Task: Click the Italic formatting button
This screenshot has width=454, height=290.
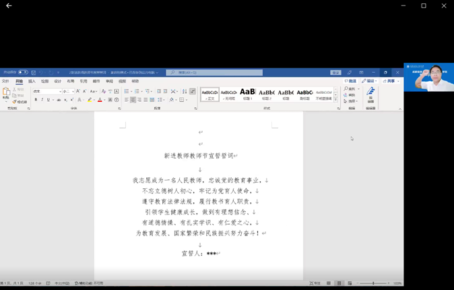Action: pos(42,100)
